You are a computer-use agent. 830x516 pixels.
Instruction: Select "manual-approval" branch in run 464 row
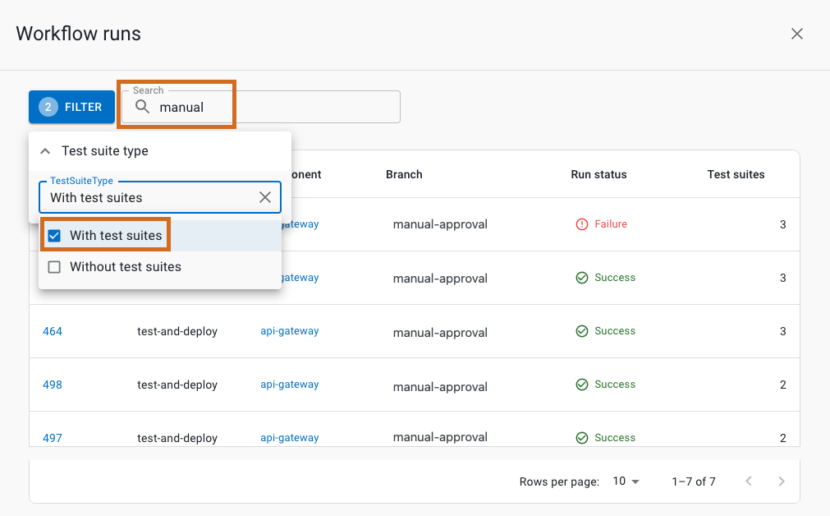pyautogui.click(x=440, y=333)
